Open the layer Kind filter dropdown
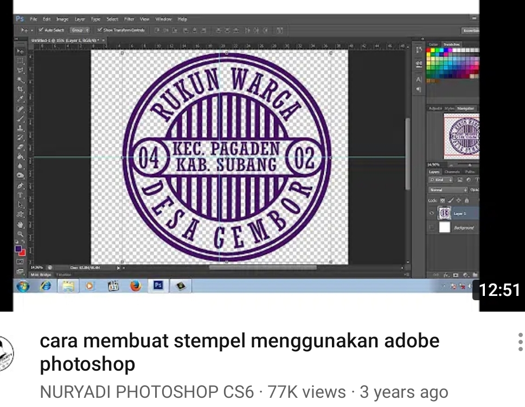 coord(441,180)
